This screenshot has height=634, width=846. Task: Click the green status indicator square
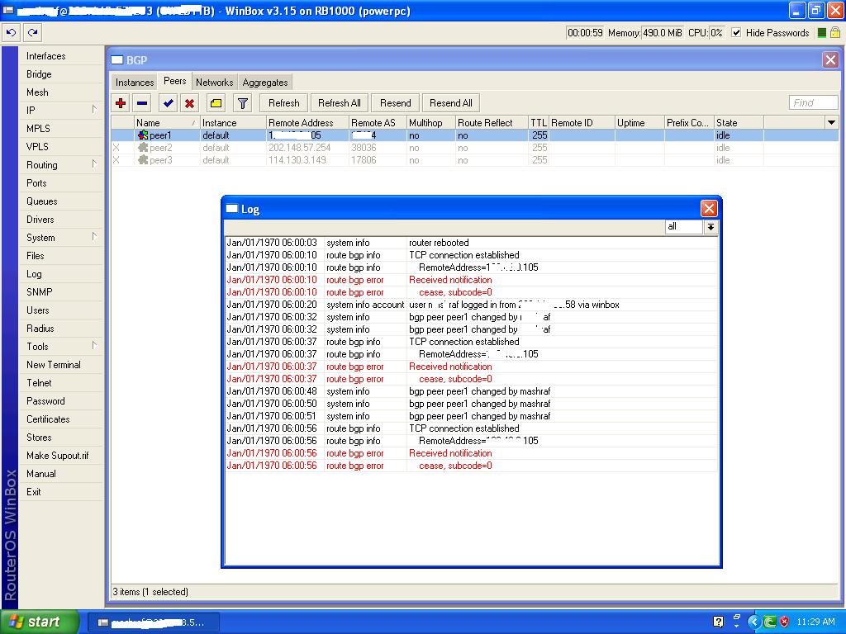[x=822, y=33]
